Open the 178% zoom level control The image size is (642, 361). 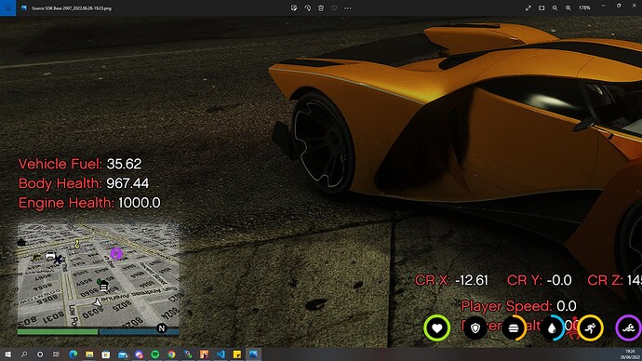pyautogui.click(x=584, y=8)
